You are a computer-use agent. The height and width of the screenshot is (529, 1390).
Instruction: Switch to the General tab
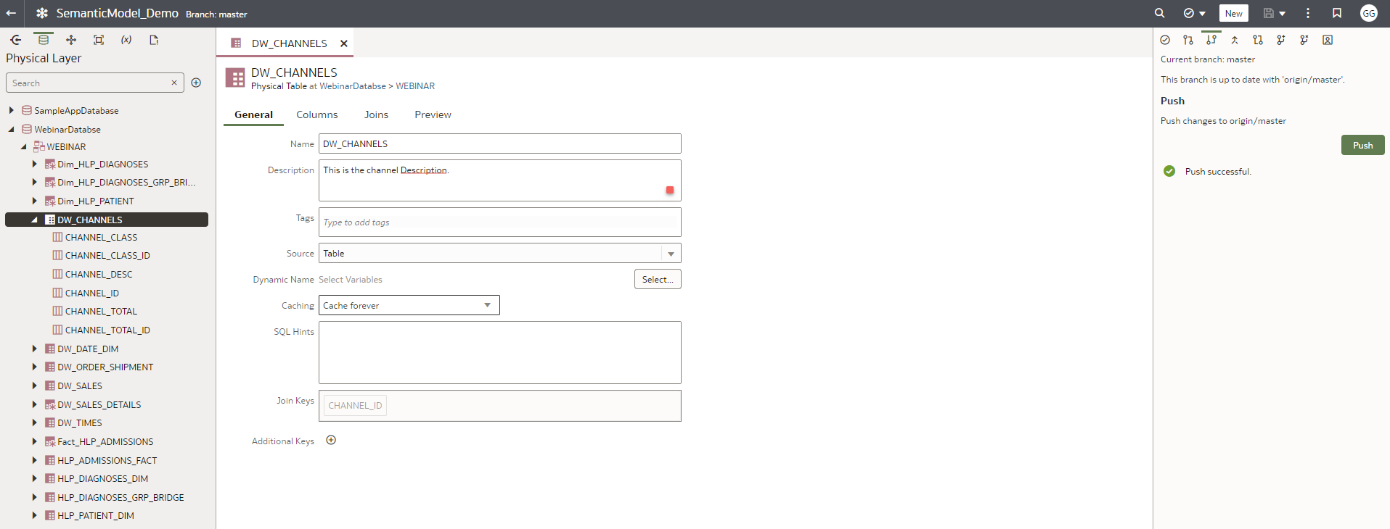253,114
